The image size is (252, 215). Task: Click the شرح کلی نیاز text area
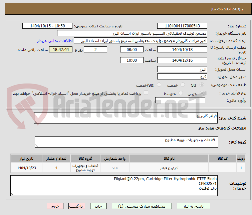coord(126,118)
